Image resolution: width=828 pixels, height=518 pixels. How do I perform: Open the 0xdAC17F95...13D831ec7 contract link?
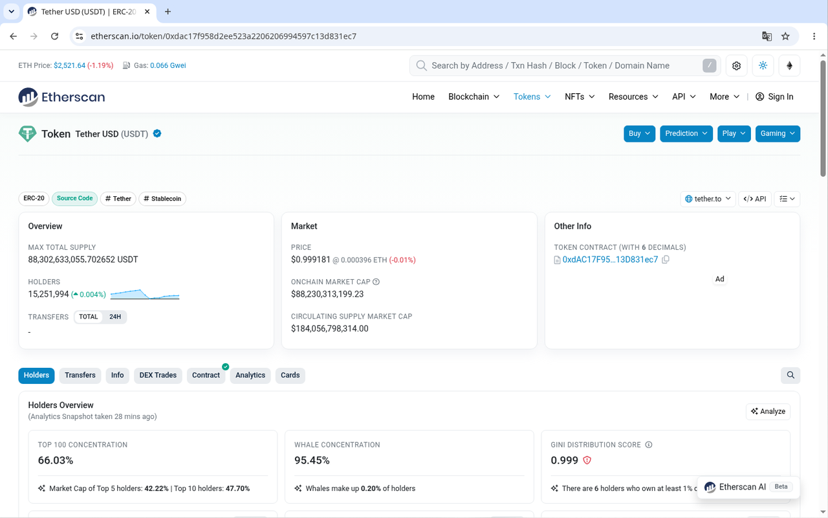click(x=610, y=260)
